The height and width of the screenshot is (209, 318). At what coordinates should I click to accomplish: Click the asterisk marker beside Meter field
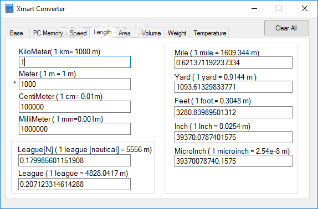pyautogui.click(x=14, y=83)
